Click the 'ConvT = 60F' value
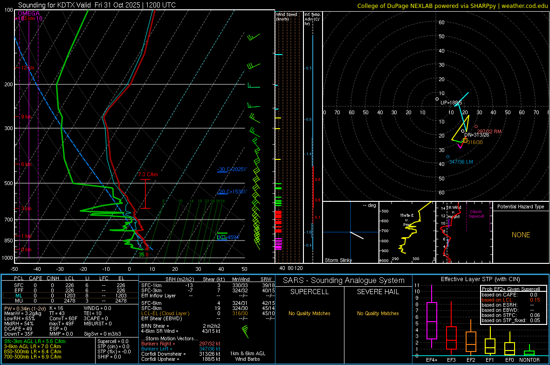 (63, 318)
